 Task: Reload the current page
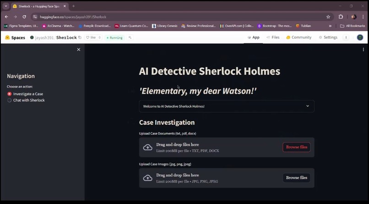point(24,17)
